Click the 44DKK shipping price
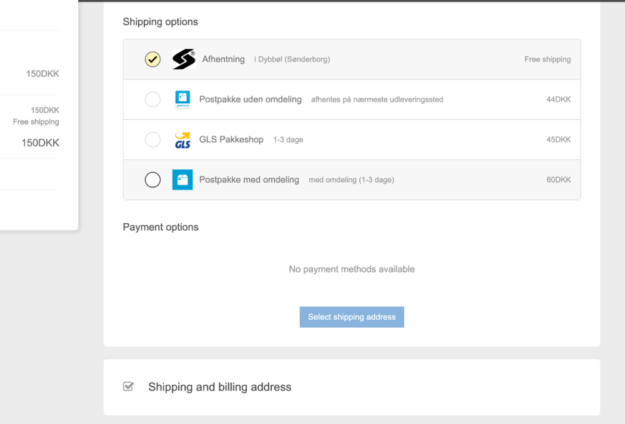 click(x=558, y=99)
